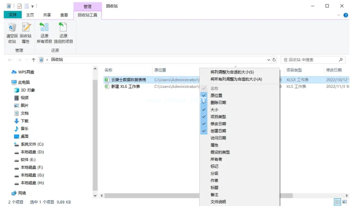Switch to details view icon in status bar
Viewport: 357px width, 209px height.
pyautogui.click(x=337, y=202)
